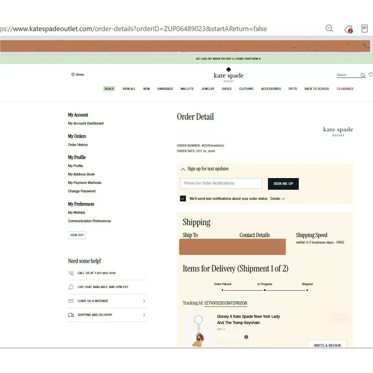This screenshot has height=373, width=373.
Task: Open the Jewelry menu
Action: [x=208, y=89]
